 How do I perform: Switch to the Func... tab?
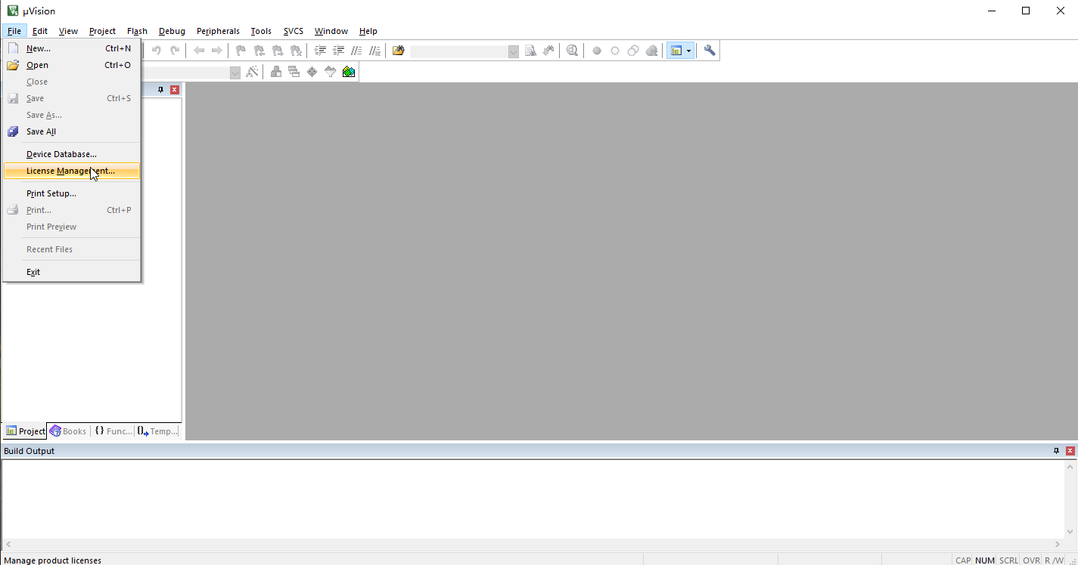coord(113,431)
